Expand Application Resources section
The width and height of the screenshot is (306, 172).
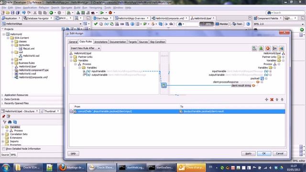2,95
